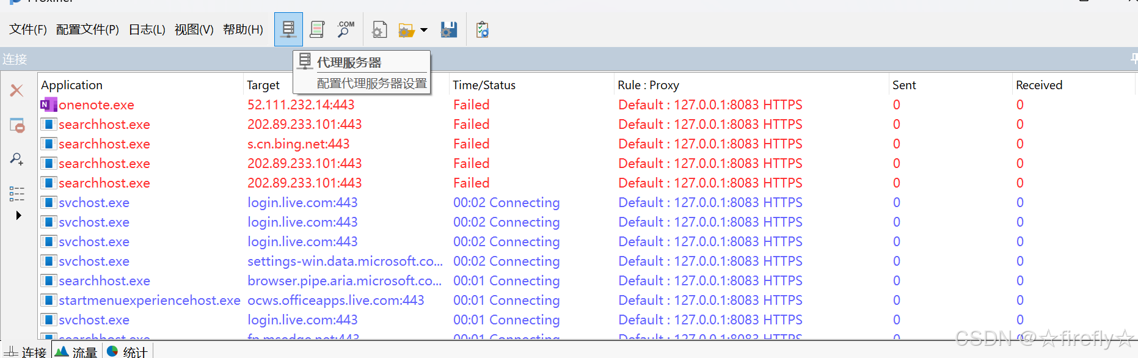Click Sent value in startmenuexperiencehost.exe row
Screen dimensions: 1138x358
pyautogui.click(x=896, y=300)
